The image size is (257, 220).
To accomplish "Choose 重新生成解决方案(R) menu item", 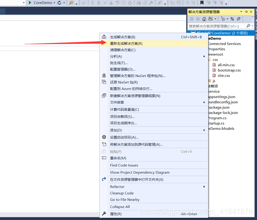I will tap(154, 43).
